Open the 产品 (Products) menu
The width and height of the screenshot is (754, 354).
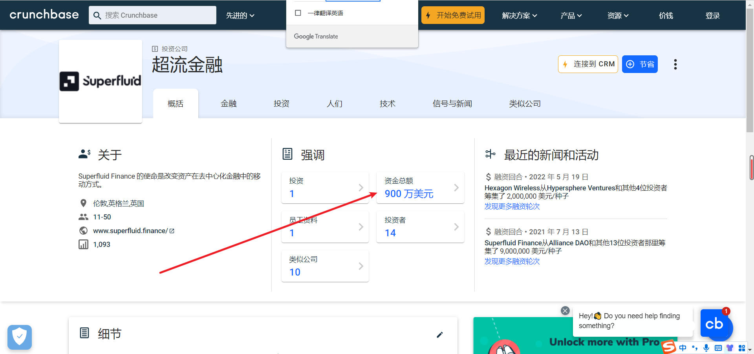pyautogui.click(x=571, y=15)
